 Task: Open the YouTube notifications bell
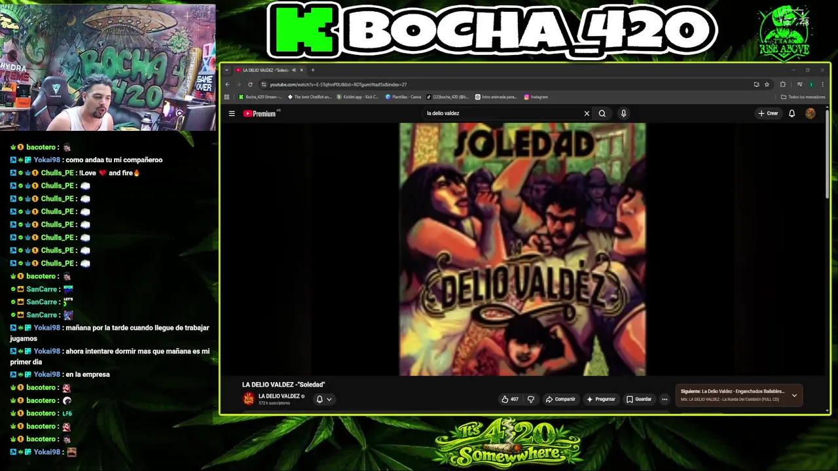792,113
